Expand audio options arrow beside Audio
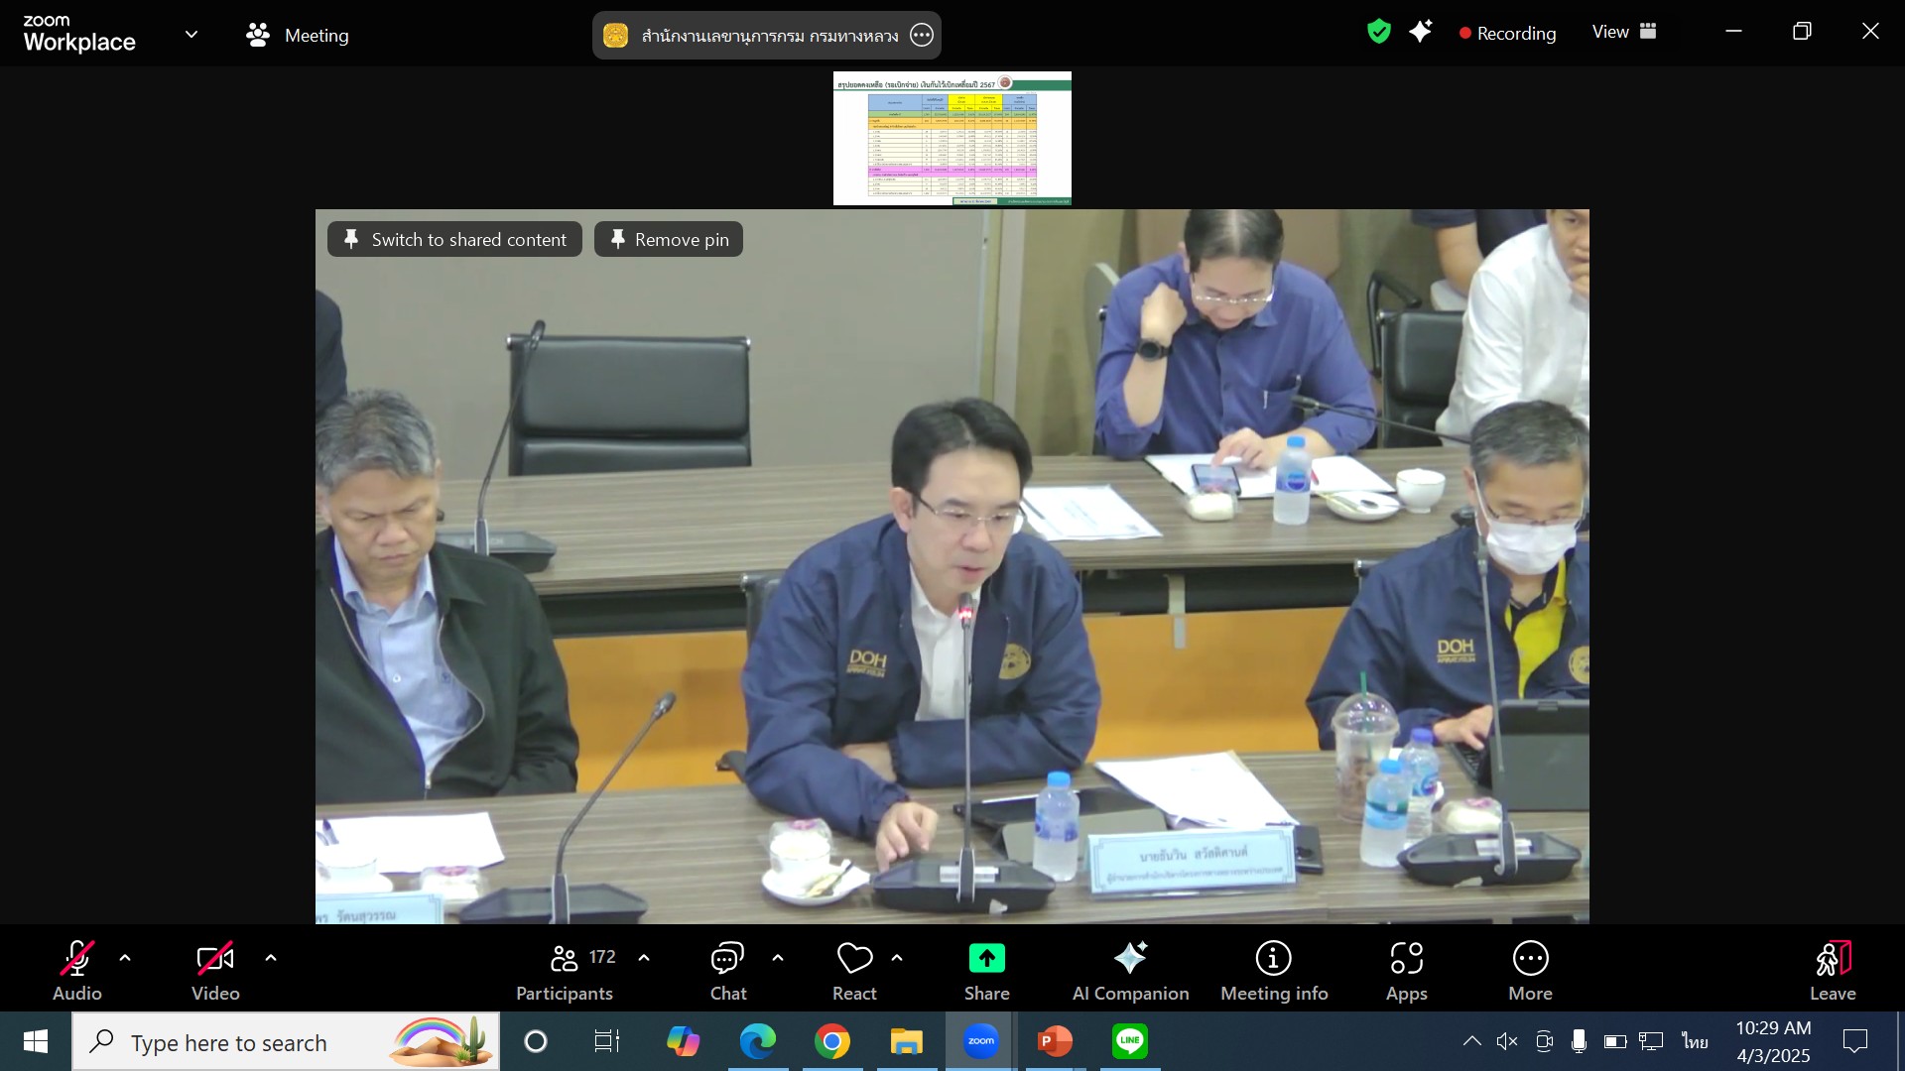The width and height of the screenshot is (1905, 1071). [x=125, y=958]
